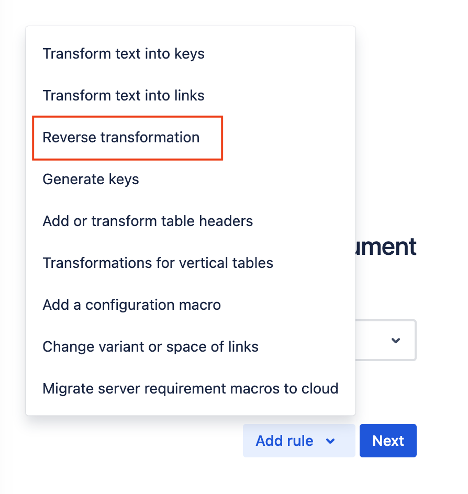Click the partially visible document heading
Screen dimensions: 468x494
click(x=386, y=246)
